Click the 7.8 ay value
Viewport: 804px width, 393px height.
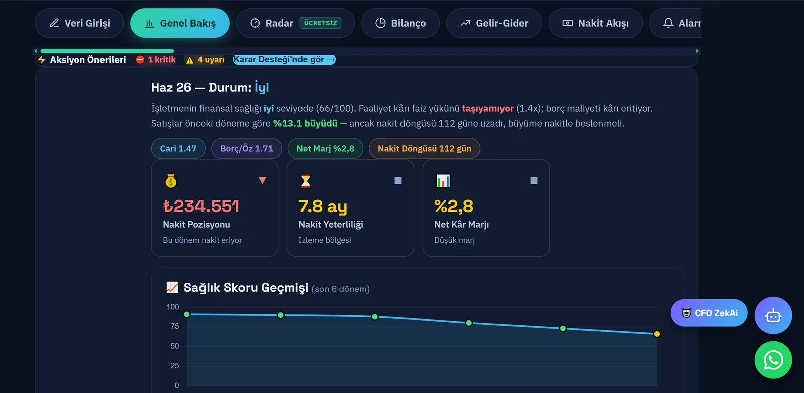(x=323, y=206)
